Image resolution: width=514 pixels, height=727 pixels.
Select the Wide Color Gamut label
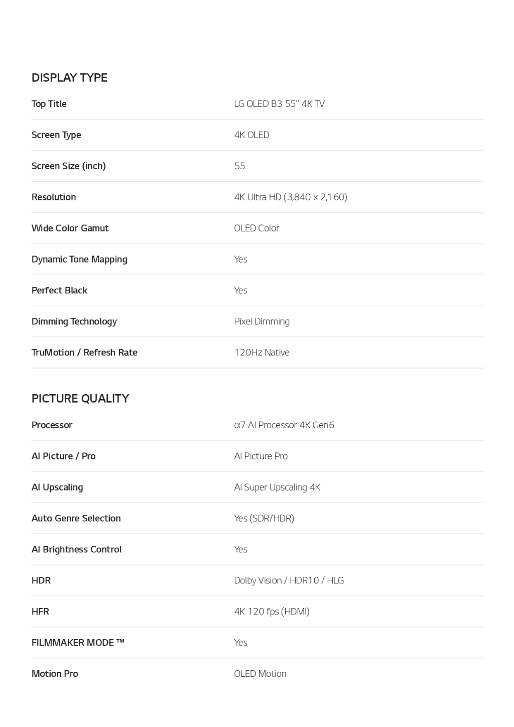coord(70,228)
